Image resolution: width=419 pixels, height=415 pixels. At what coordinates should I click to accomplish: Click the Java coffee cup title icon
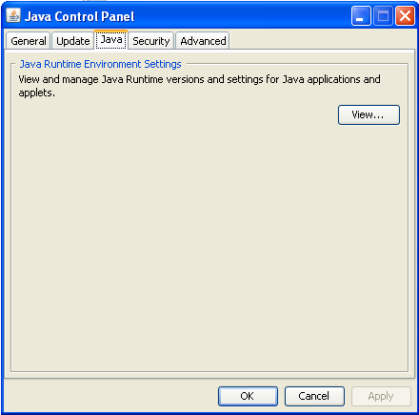(13, 15)
